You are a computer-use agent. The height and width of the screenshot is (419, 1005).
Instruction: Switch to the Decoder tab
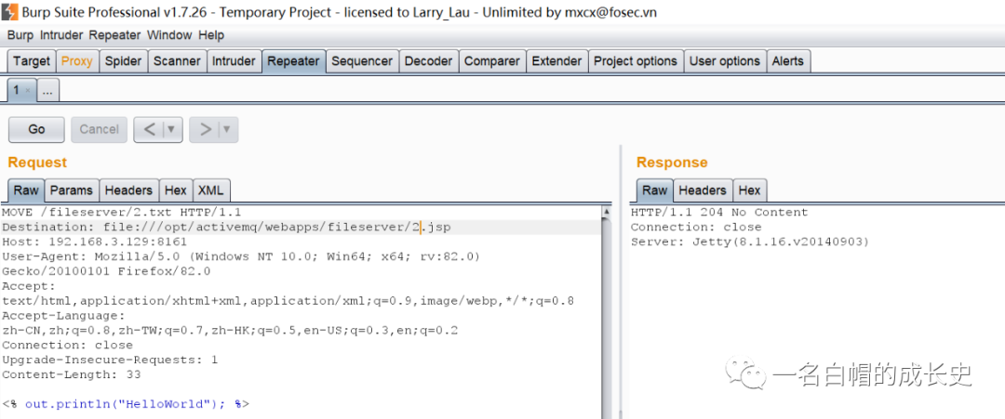(x=429, y=61)
